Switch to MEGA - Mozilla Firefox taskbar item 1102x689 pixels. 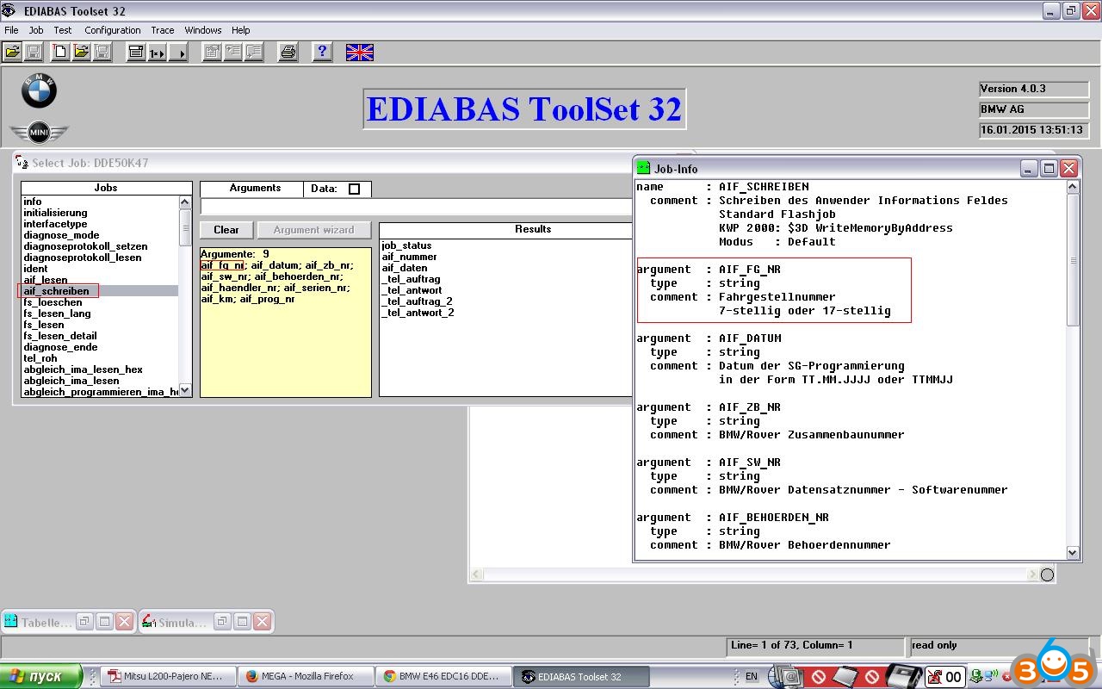[306, 676]
